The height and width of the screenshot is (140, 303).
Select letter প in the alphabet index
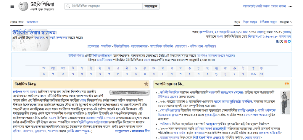(x=109, y=74)
